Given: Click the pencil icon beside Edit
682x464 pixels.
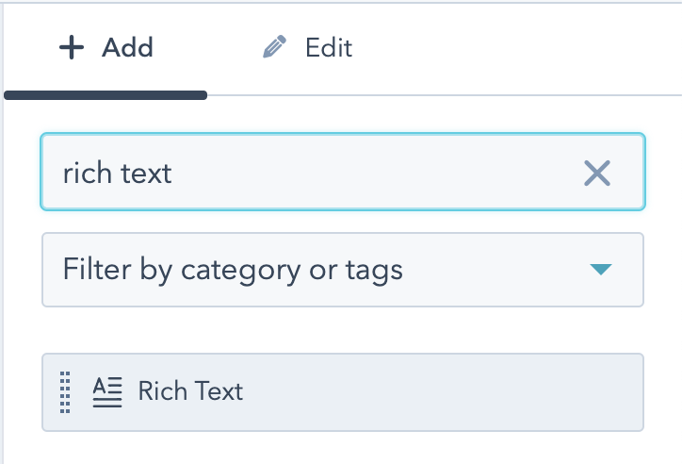Looking at the screenshot, I should coord(274,46).
